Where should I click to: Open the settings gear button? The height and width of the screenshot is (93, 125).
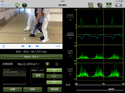pos(119,5)
